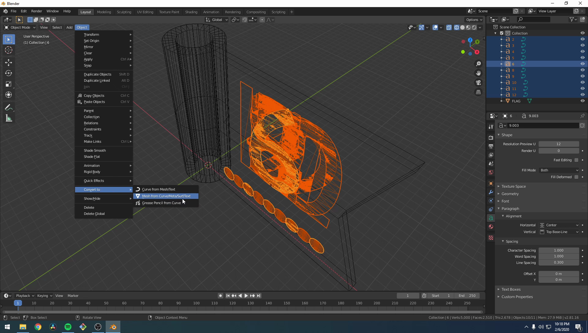Image resolution: width=588 pixels, height=333 pixels.
Task: Click the zoom view magnifier icon
Action: click(478, 64)
